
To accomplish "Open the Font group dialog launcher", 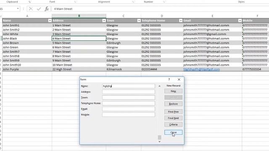I will pyautogui.click(x=75, y=2).
